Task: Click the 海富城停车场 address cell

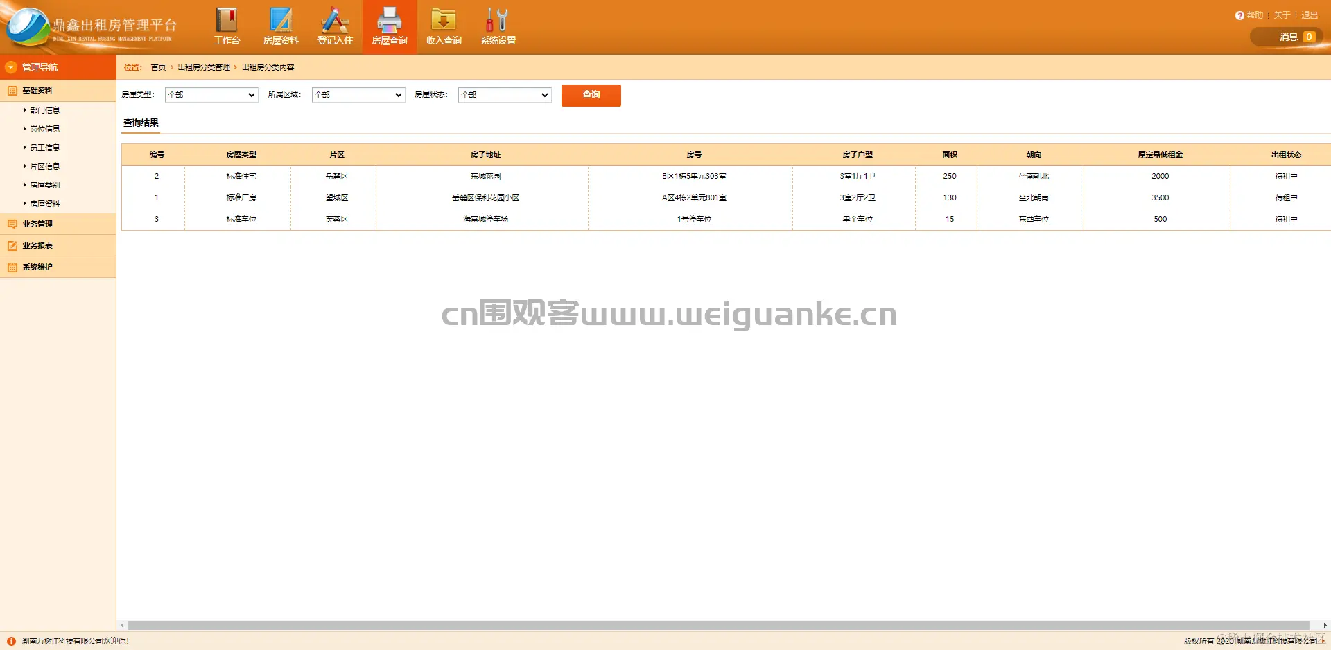Action: pyautogui.click(x=485, y=219)
